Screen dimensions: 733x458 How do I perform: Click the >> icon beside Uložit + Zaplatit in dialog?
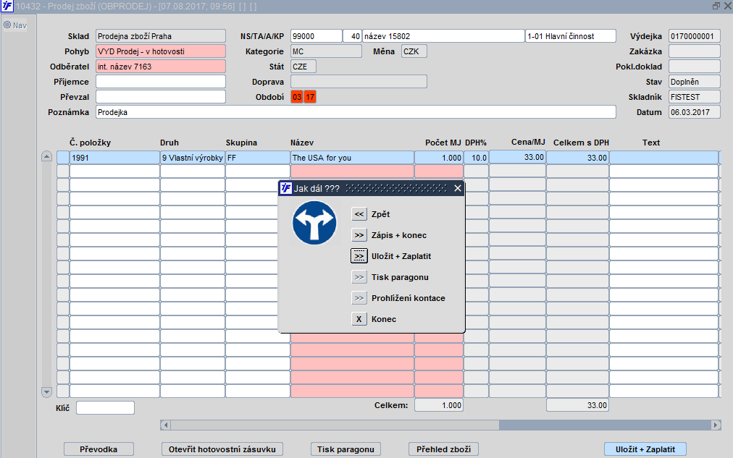359,256
